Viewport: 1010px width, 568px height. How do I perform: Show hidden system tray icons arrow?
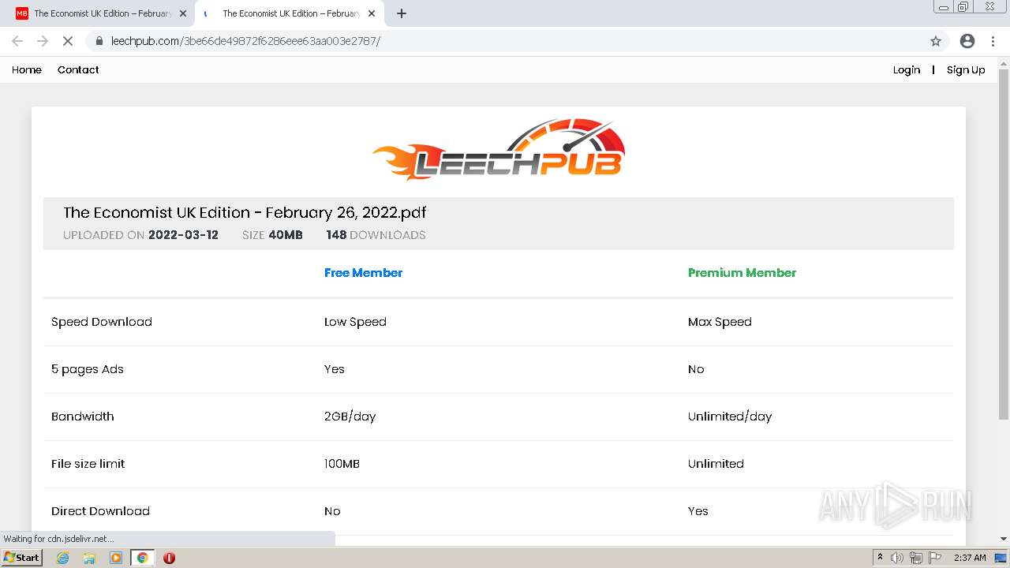pos(880,557)
